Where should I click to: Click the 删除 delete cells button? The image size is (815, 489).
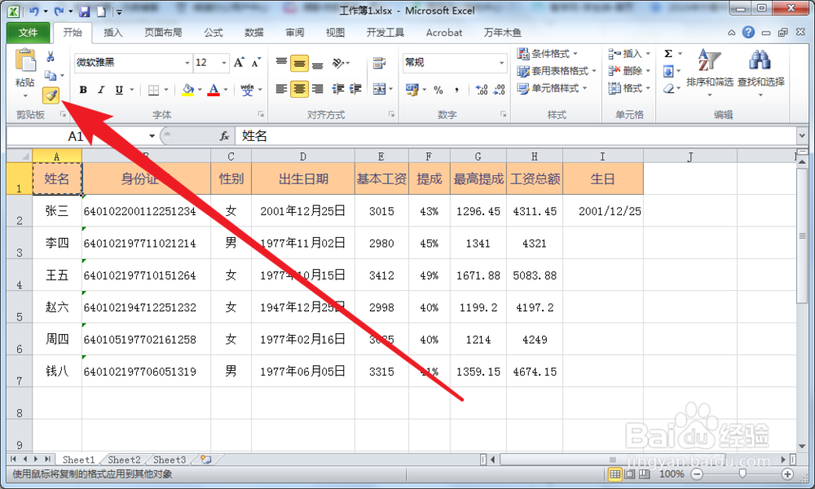629,71
